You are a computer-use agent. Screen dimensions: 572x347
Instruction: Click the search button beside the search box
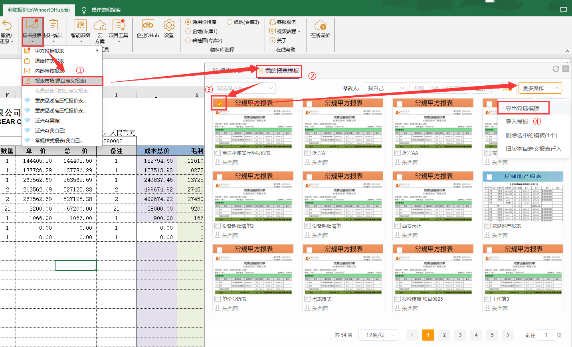pos(480,88)
